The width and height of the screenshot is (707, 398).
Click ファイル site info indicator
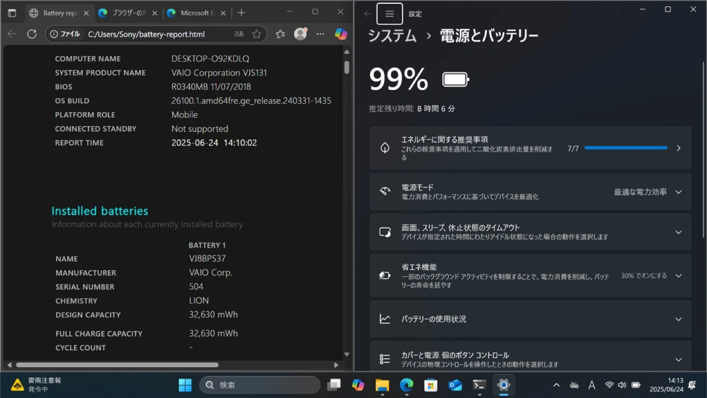[66, 34]
